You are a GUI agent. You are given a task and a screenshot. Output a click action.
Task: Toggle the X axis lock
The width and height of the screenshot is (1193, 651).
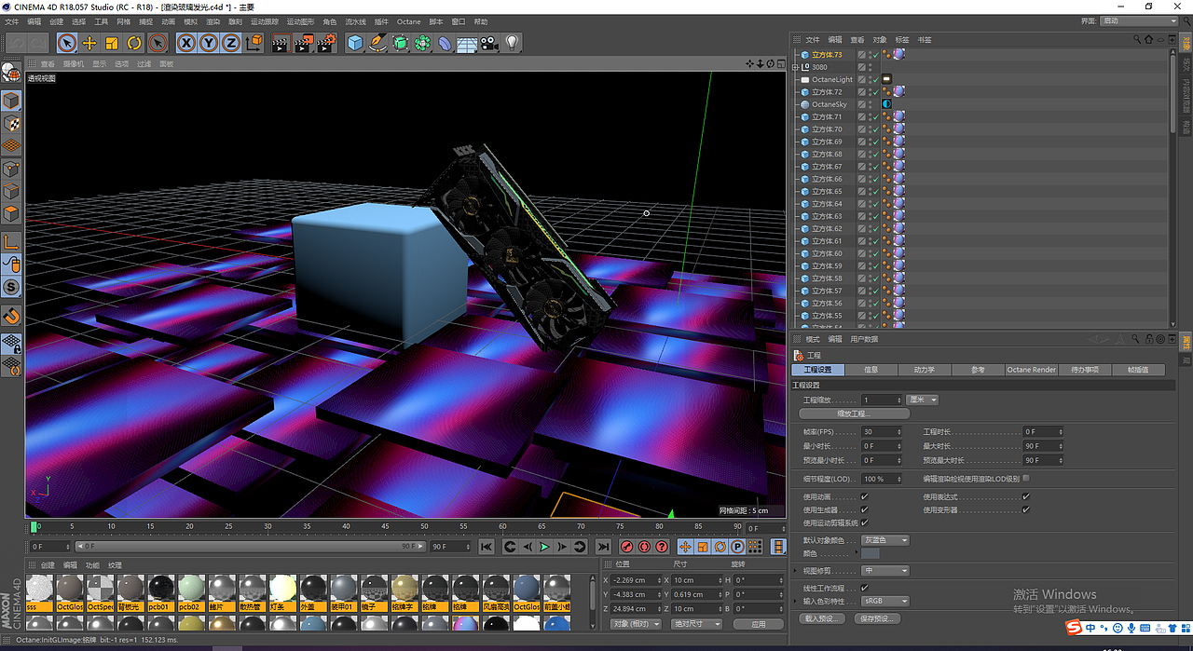(186, 43)
